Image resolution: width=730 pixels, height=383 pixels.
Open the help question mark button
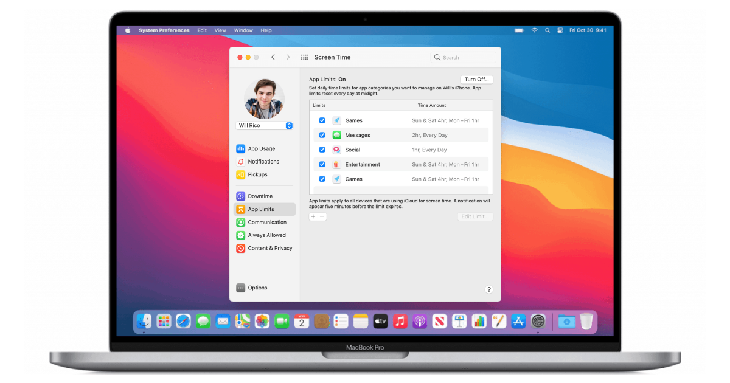[x=489, y=289]
